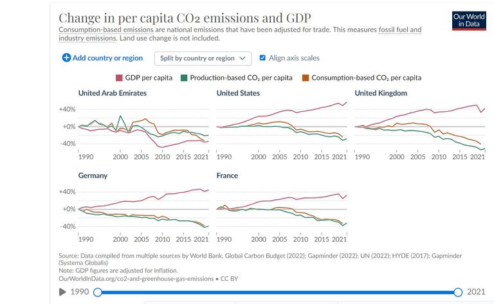Screen dimensions: 494x304
Task: Toggle the Align axis scales checkbox
Action: 262,58
